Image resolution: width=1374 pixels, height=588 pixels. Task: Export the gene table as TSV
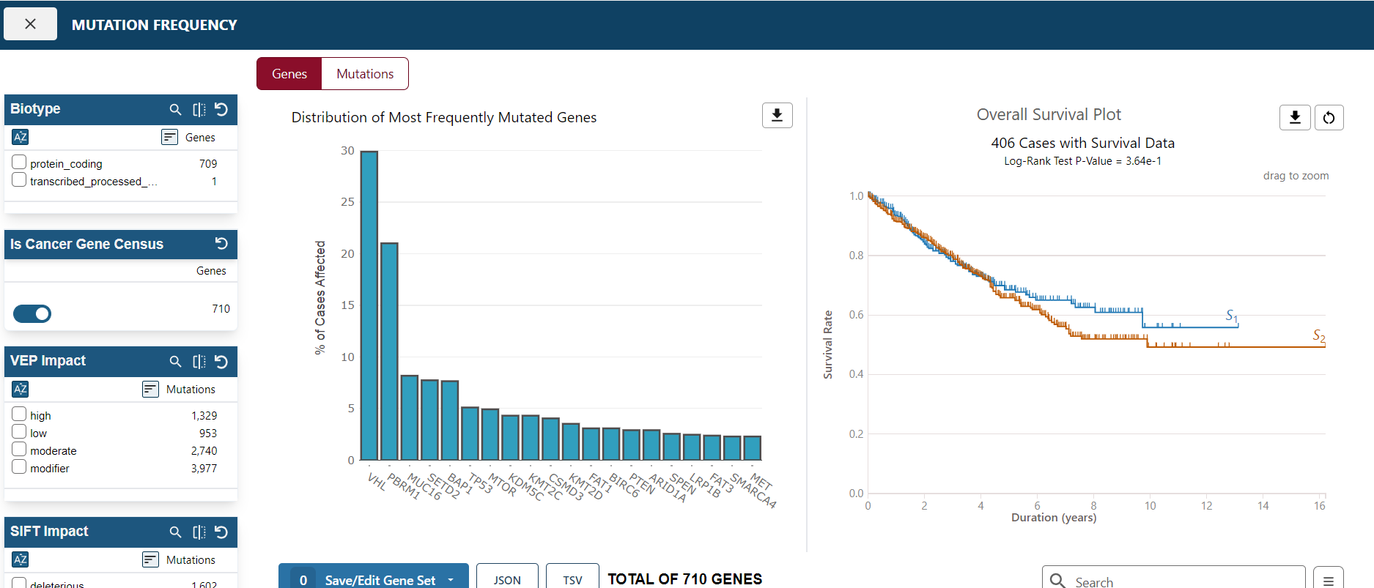pyautogui.click(x=572, y=579)
